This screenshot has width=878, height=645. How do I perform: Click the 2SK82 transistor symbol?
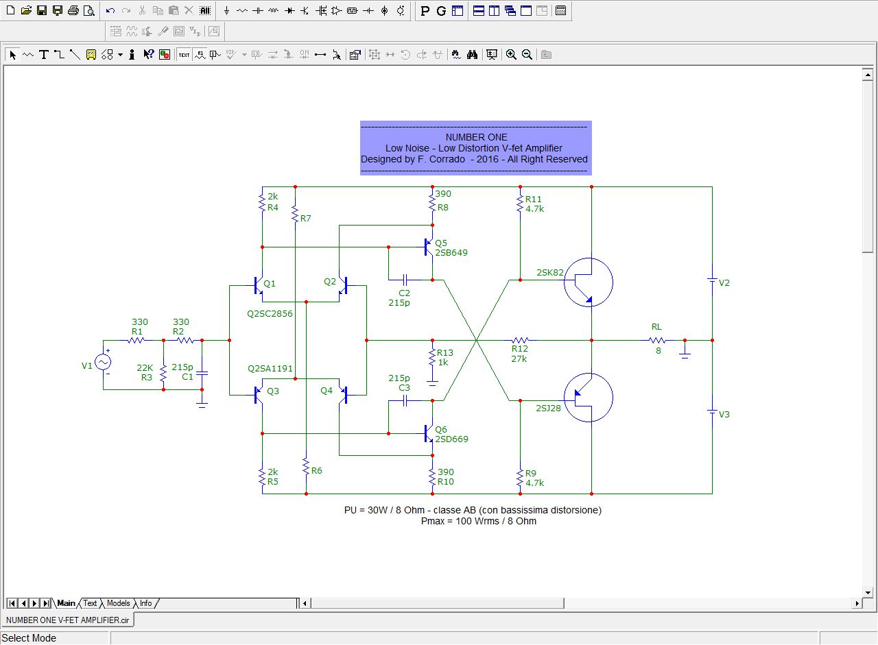click(587, 282)
